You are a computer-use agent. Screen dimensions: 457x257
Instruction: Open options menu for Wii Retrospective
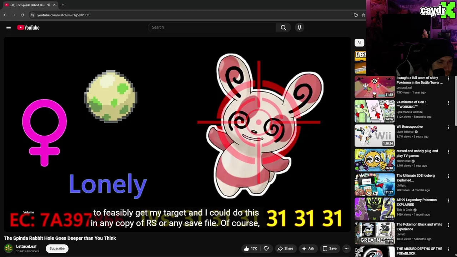pyautogui.click(x=448, y=127)
